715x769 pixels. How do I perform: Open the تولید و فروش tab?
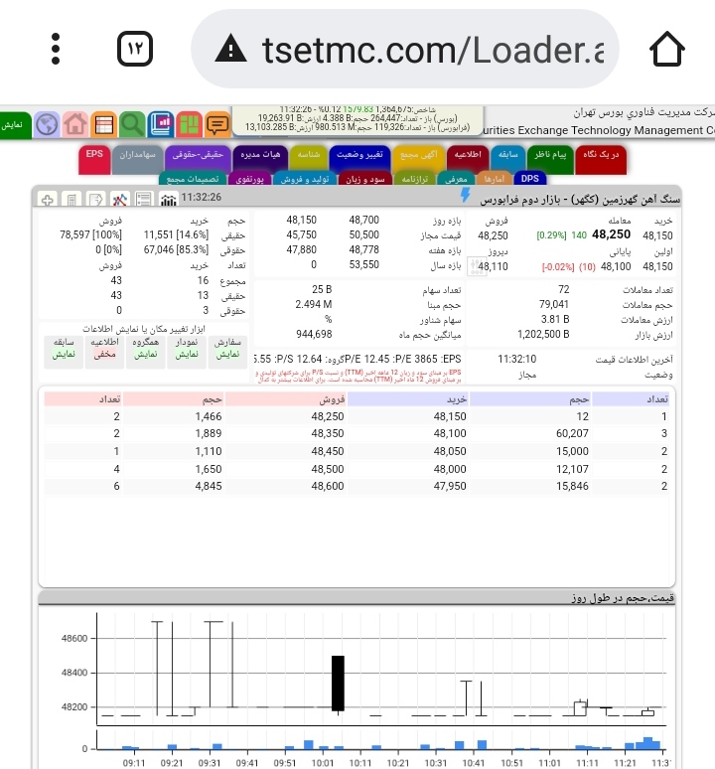tap(304, 179)
